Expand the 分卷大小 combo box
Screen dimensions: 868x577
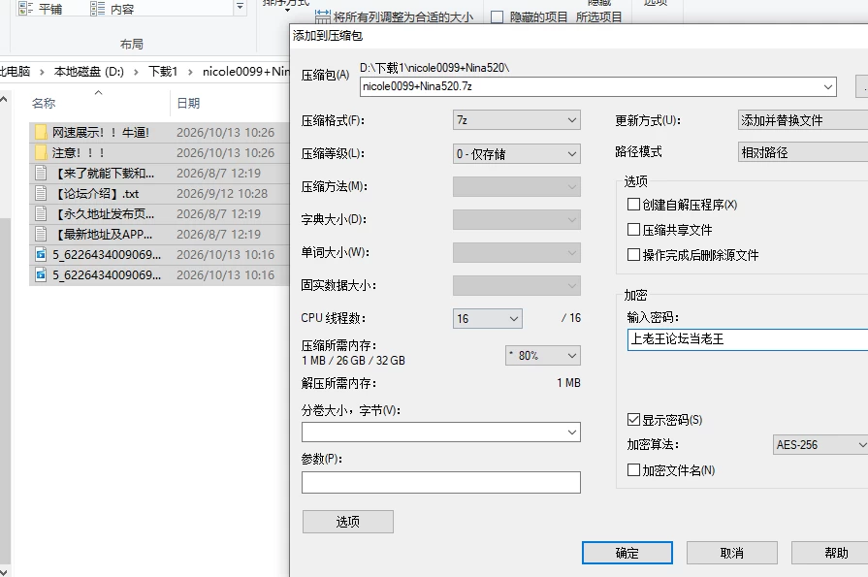pos(572,433)
